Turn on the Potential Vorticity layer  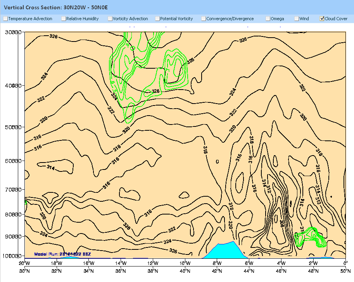coord(157,19)
